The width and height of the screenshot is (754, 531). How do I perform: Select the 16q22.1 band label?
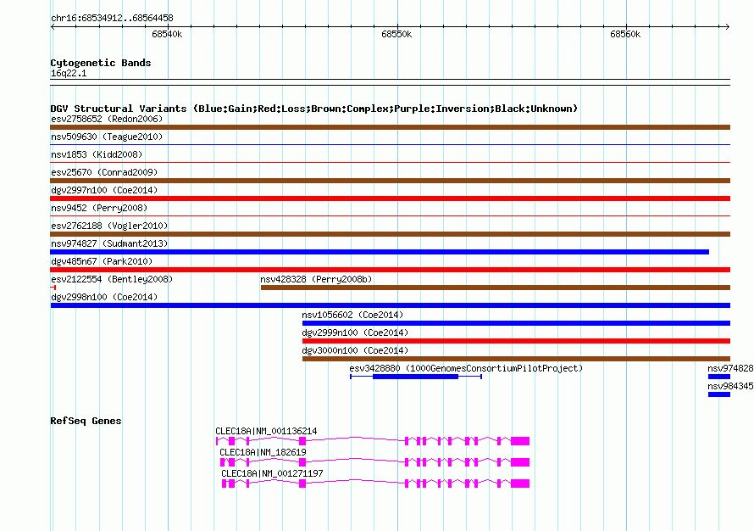(69, 73)
